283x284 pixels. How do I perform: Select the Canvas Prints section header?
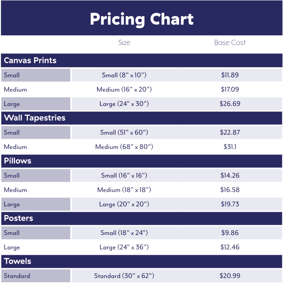[30, 60]
